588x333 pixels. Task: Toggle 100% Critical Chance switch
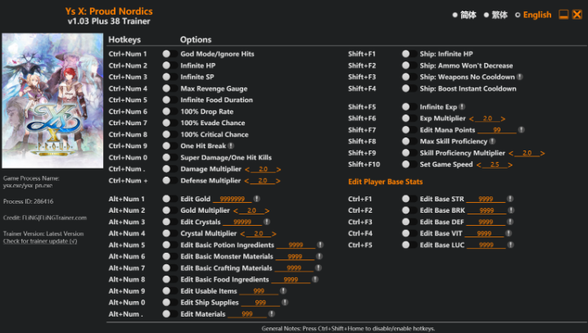[170, 134]
